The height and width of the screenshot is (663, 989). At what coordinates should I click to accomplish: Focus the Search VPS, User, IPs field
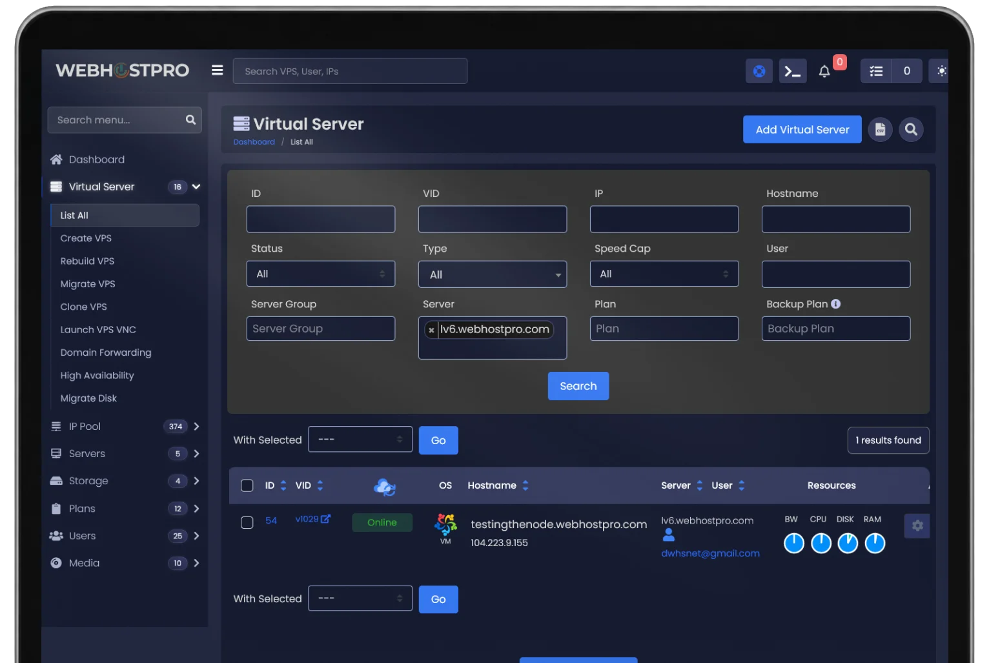pyautogui.click(x=351, y=71)
